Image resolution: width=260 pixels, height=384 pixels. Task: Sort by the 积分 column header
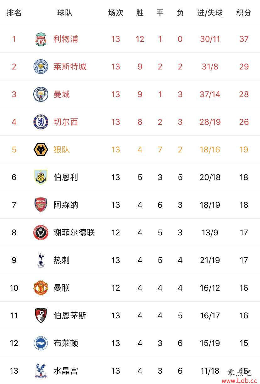point(244,13)
